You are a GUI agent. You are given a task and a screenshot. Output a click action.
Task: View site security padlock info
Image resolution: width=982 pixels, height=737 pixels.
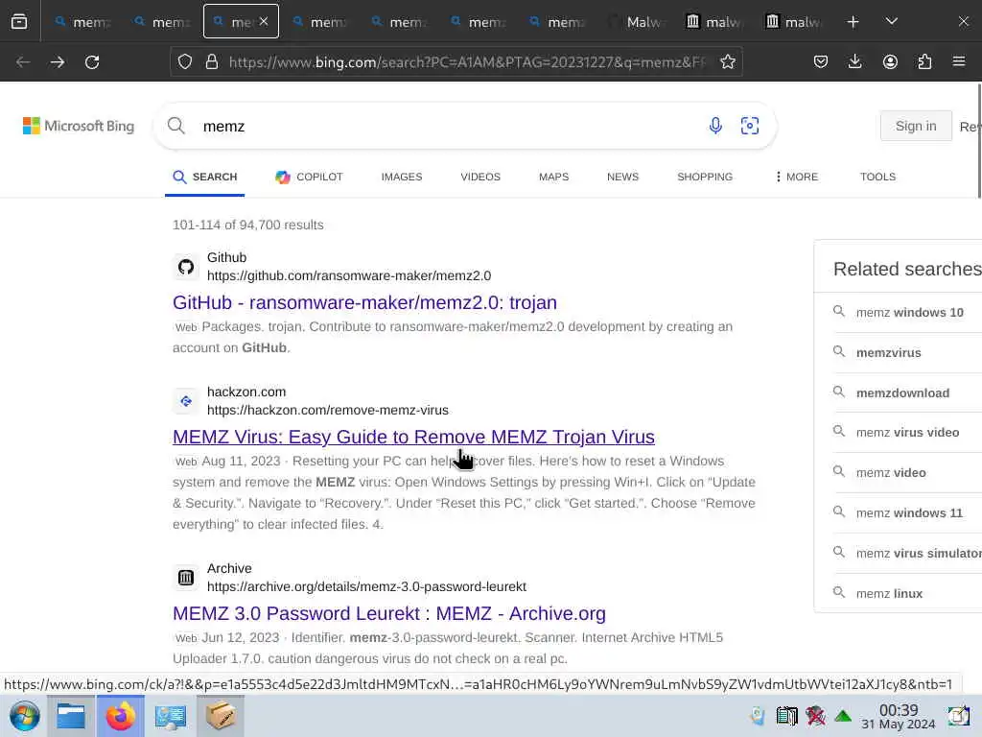(212, 62)
